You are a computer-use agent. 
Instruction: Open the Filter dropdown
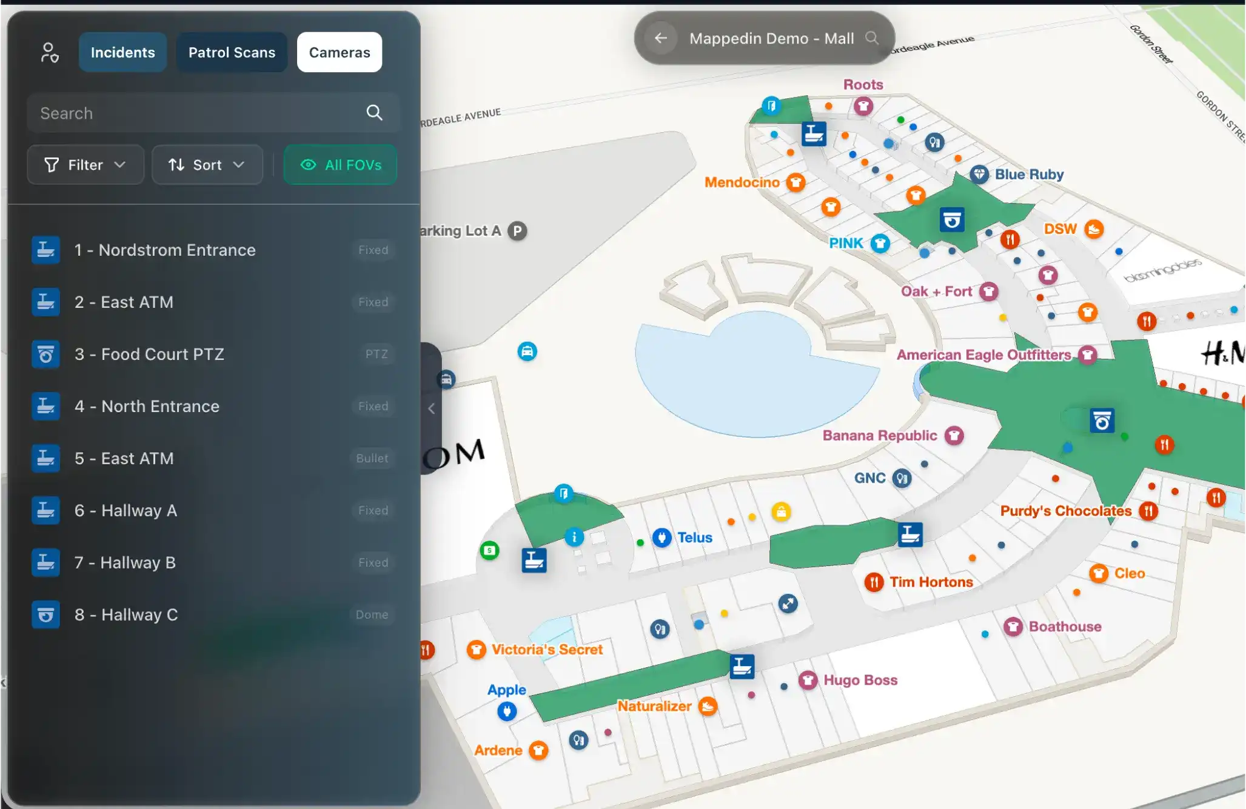pos(85,165)
